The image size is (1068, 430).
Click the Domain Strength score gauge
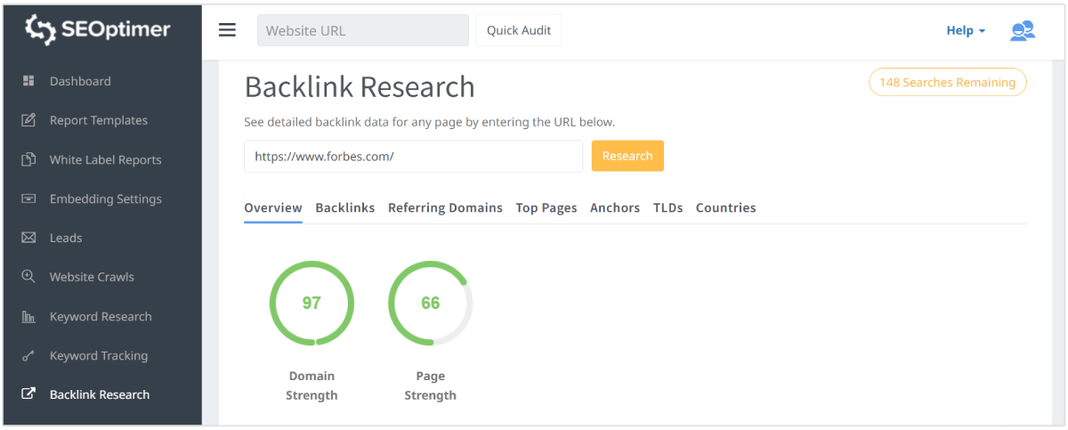(x=311, y=303)
